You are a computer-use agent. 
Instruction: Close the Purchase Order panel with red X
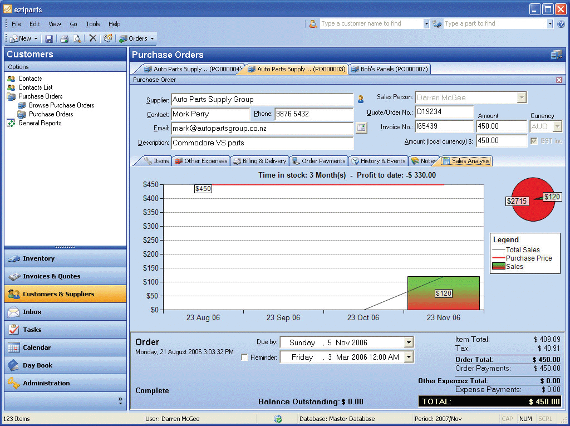coord(559,80)
